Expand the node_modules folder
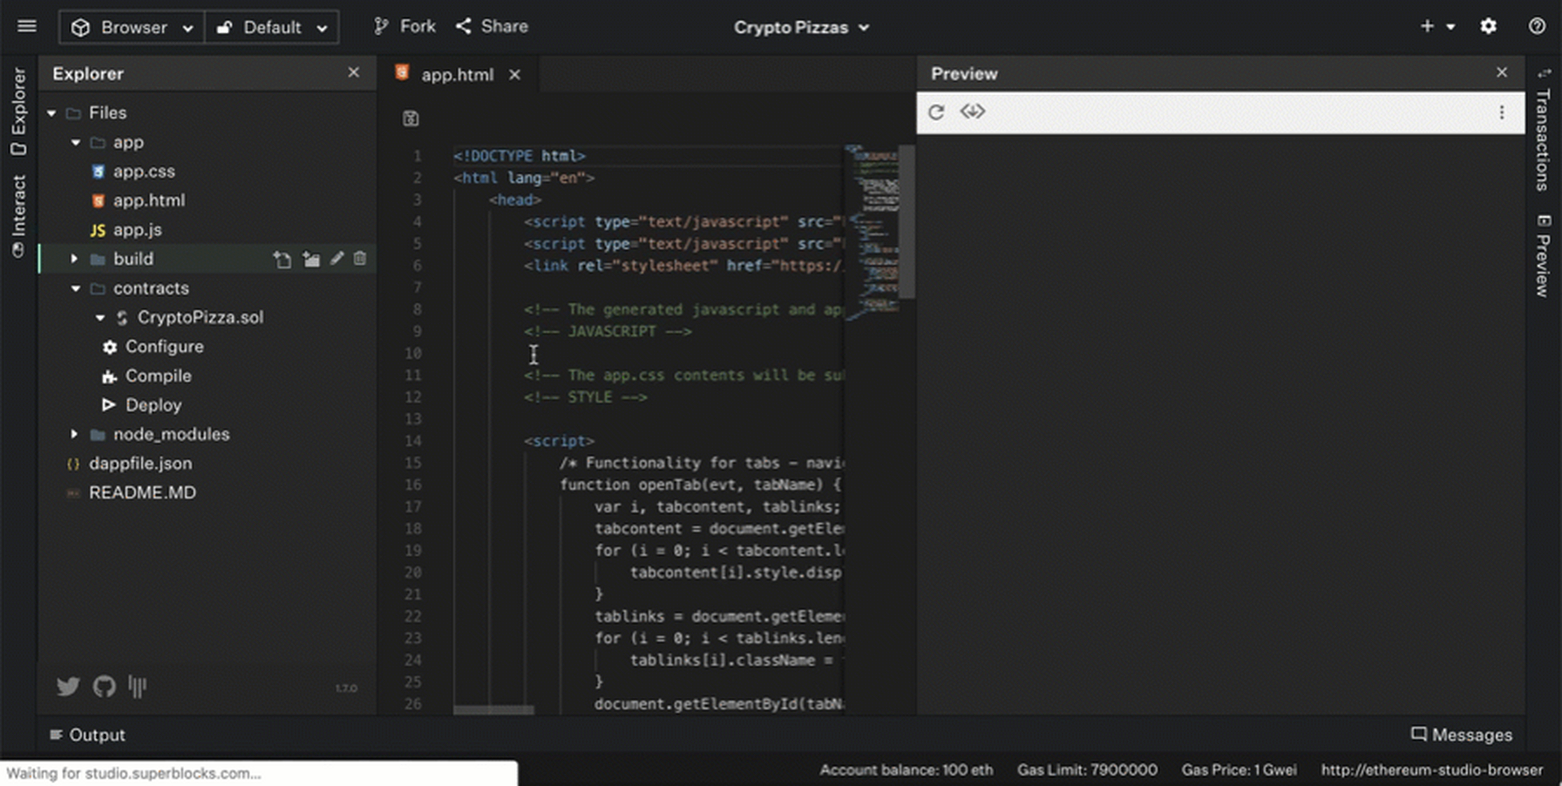Image resolution: width=1562 pixels, height=786 pixels. (74, 434)
